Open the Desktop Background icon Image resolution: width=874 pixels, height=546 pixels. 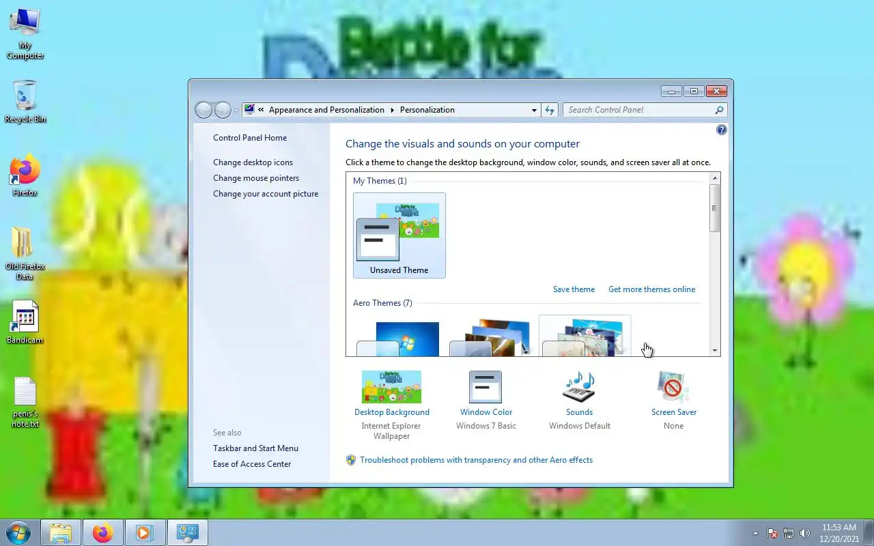click(391, 387)
